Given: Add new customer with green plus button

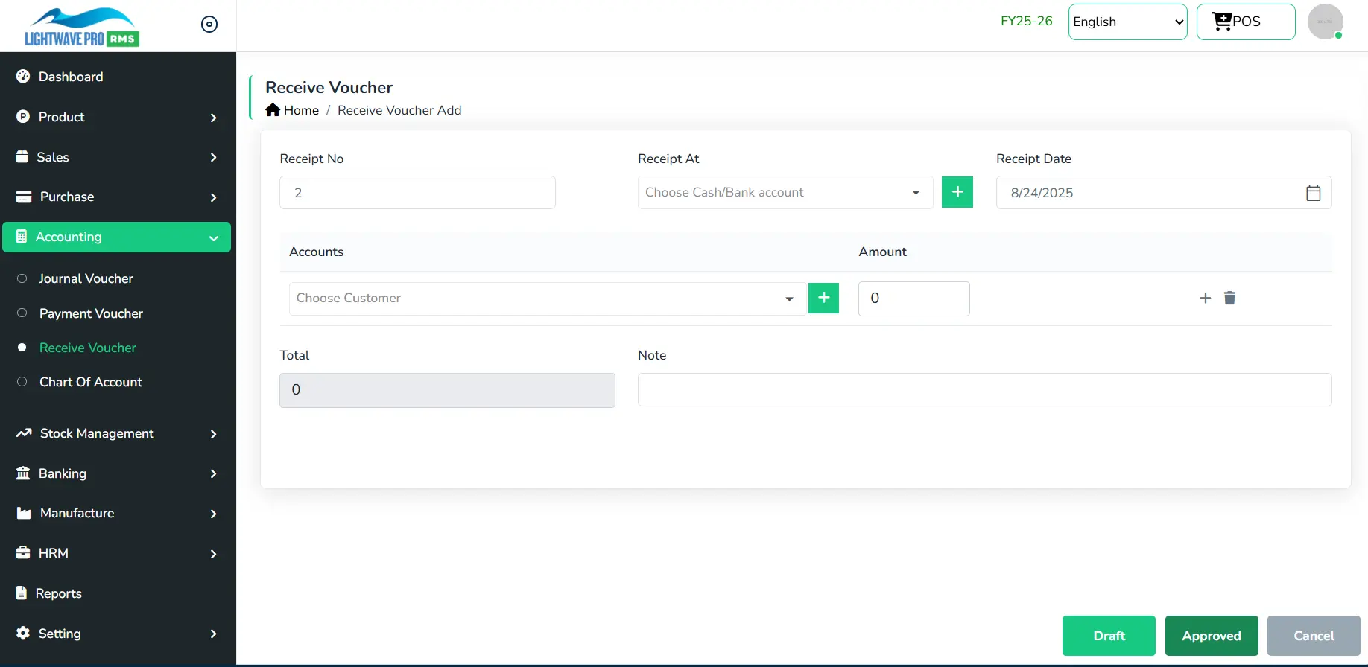Looking at the screenshot, I should [x=823, y=298].
